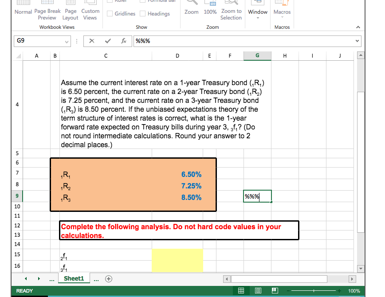This screenshot has height=297, width=385.
Task: Switch to Page Layout in status bar
Action: tap(258, 291)
